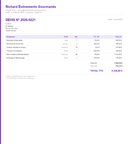Click quantity 1 in Transport row
The width and height of the screenshot is (128, 144).
(77, 51)
